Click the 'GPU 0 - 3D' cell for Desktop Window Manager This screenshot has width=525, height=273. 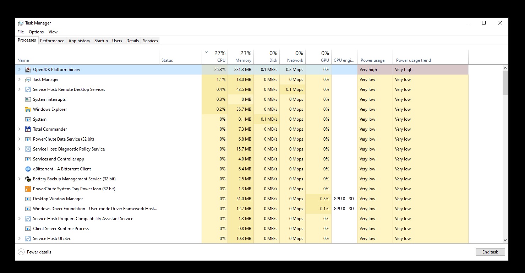(x=344, y=199)
